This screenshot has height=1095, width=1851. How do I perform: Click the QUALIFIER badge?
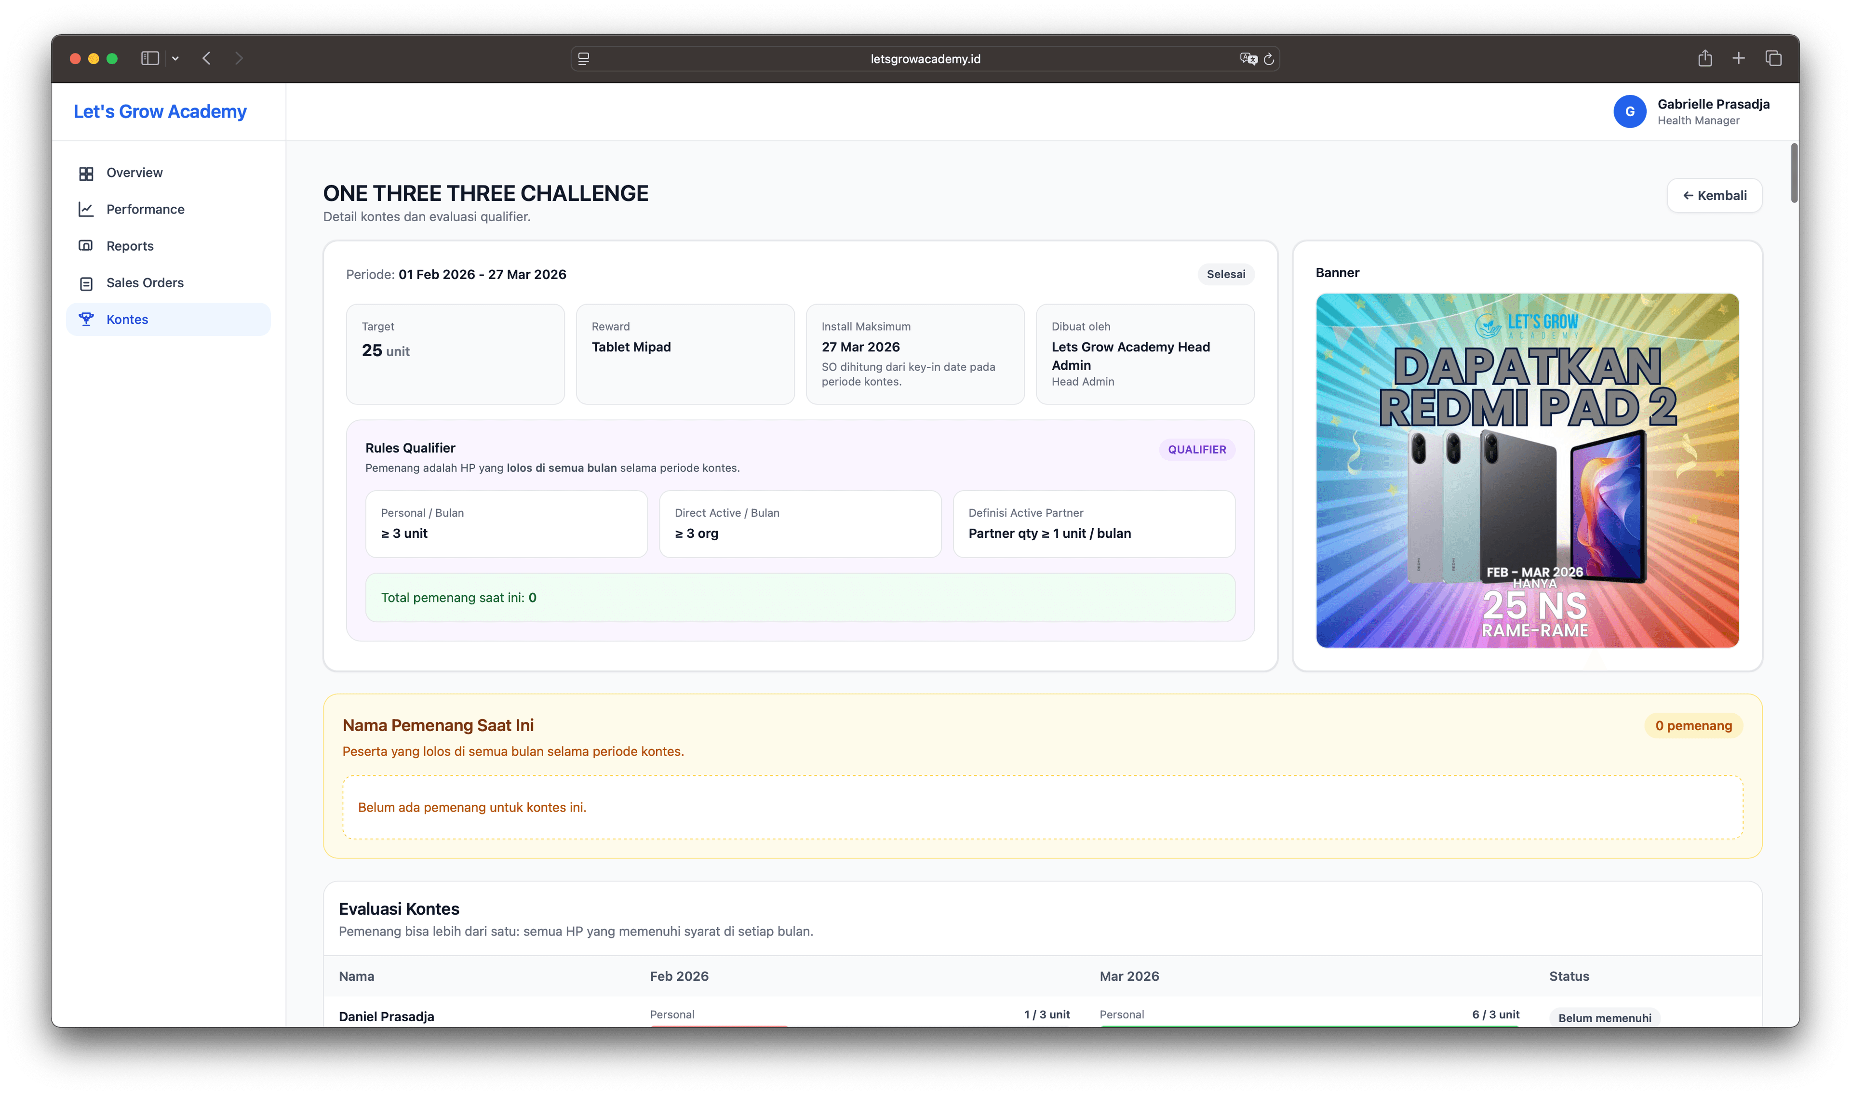tap(1196, 449)
